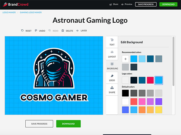This screenshot has width=181, height=135.
Task: Click the green Download button below canvas
Action: click(x=68, y=124)
